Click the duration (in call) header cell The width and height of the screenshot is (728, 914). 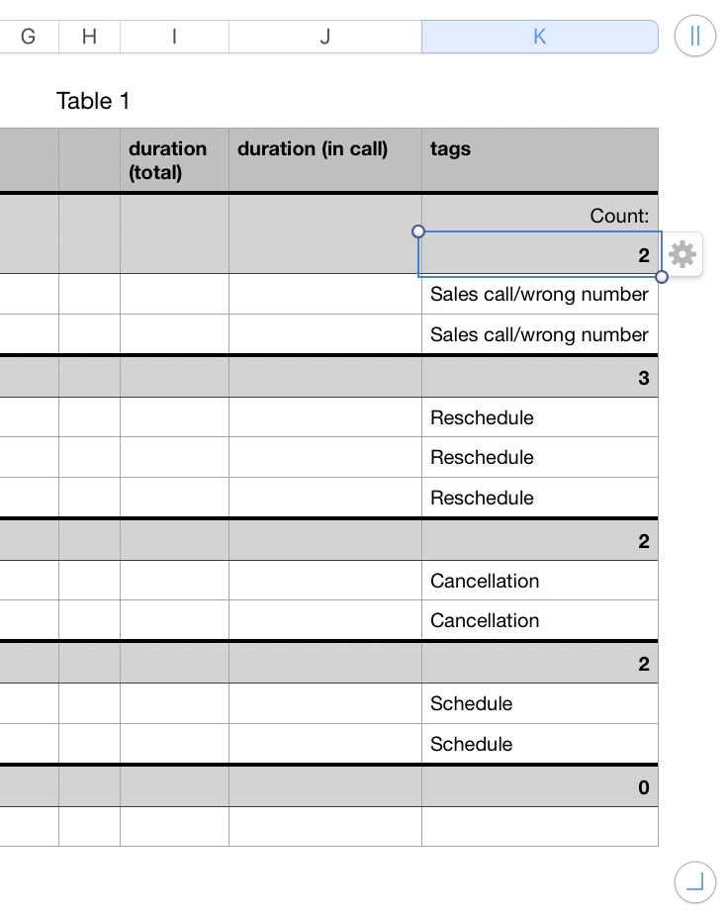(324, 159)
